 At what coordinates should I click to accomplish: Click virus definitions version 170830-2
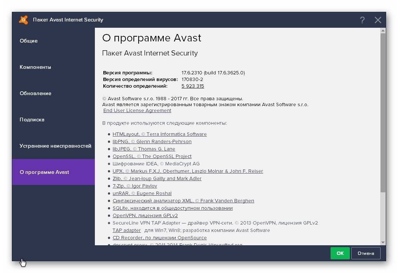[192, 79]
